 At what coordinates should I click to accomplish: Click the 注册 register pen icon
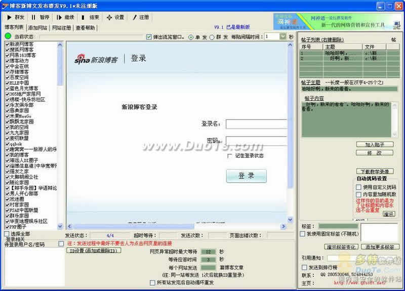(x=135, y=17)
